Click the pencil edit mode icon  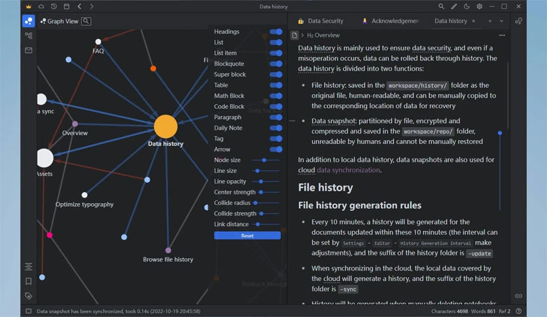pyautogui.click(x=454, y=7)
